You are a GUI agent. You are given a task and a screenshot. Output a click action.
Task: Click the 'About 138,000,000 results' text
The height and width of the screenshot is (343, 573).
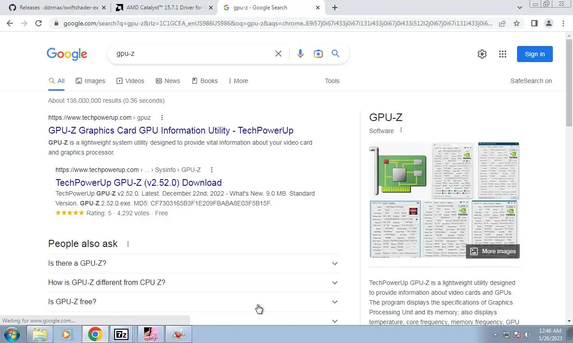107,100
